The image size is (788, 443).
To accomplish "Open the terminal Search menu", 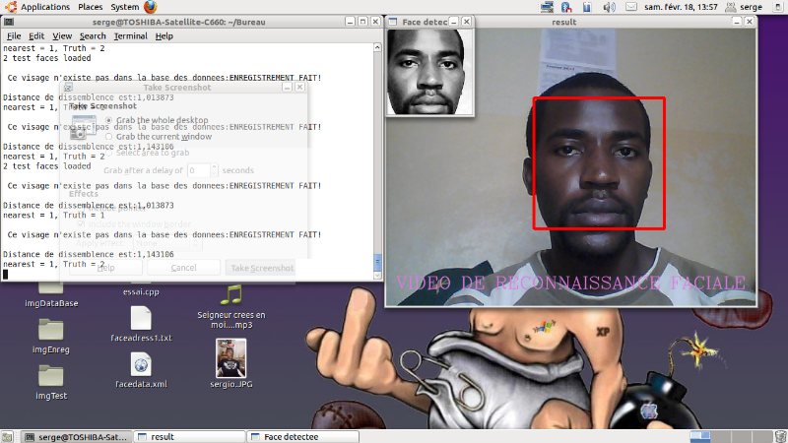I will point(93,36).
